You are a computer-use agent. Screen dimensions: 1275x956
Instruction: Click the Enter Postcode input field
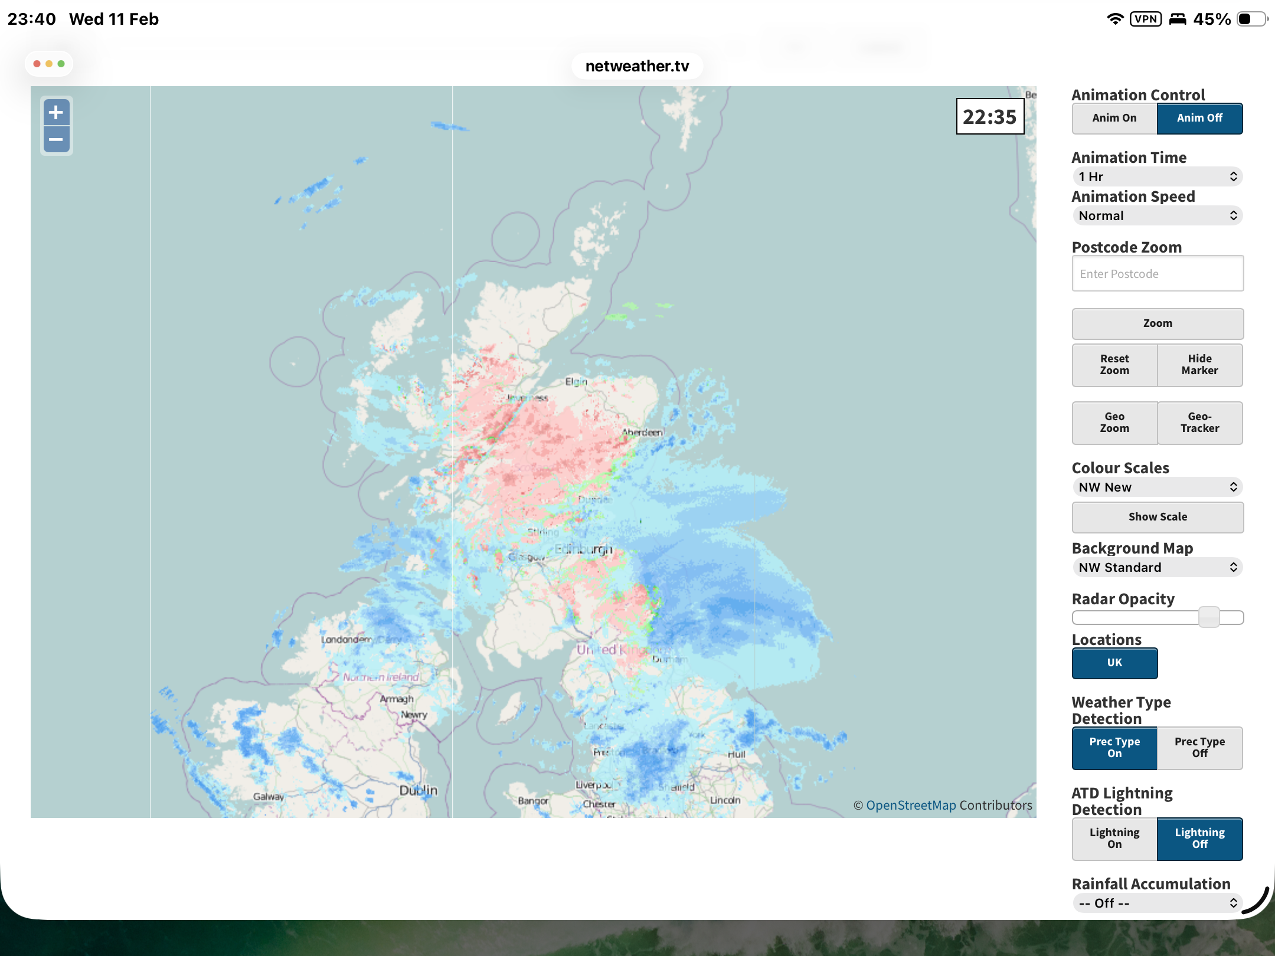coord(1157,274)
